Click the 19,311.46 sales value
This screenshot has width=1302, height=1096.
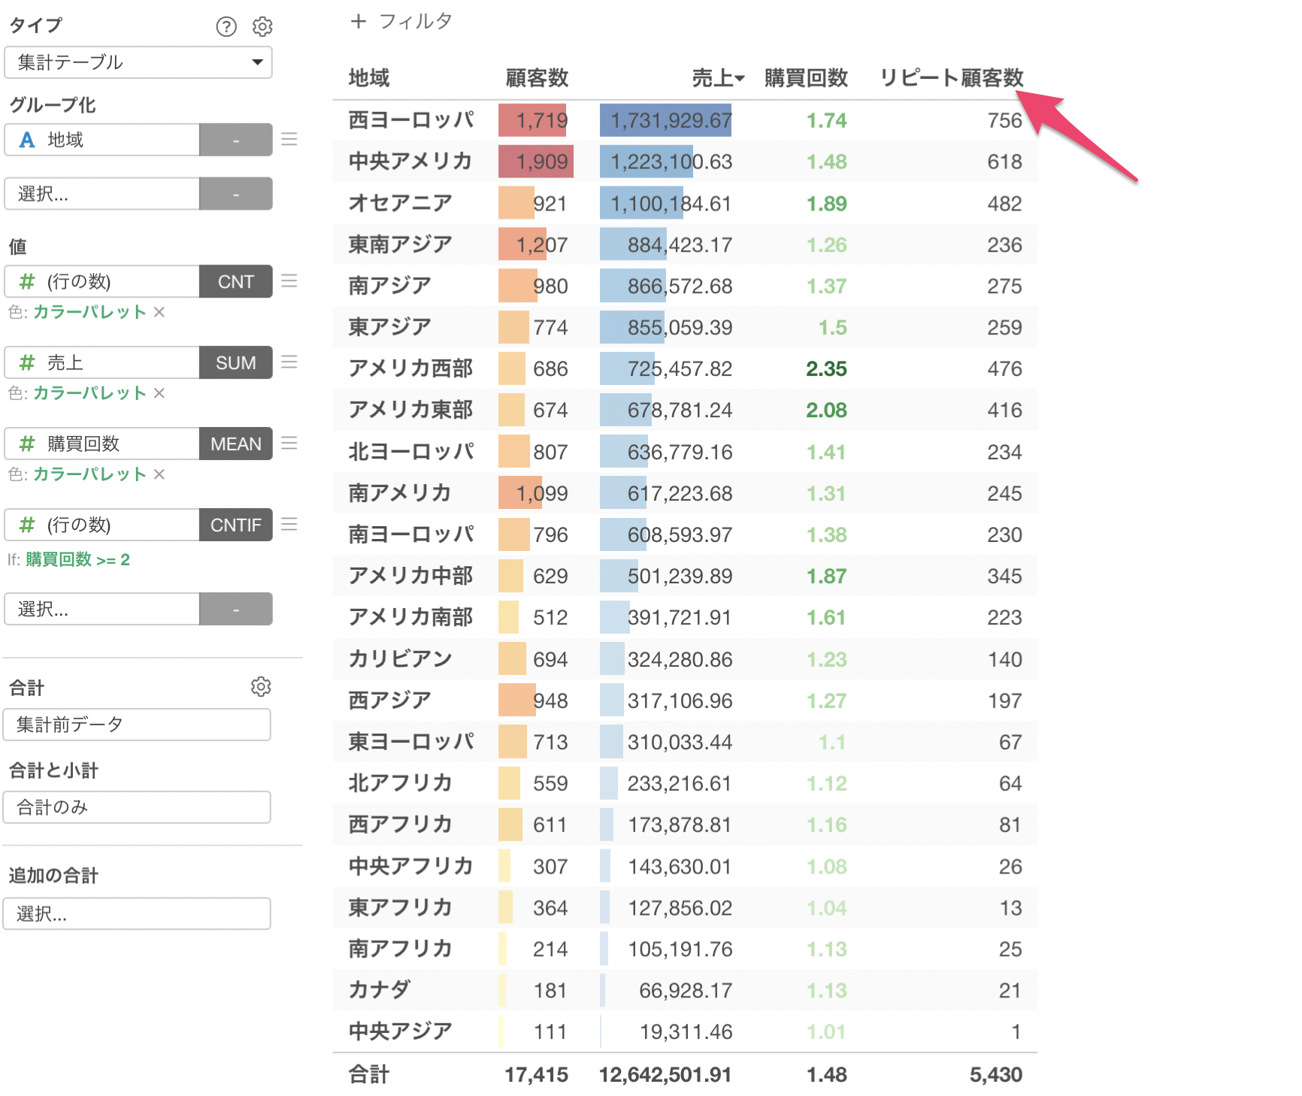click(x=686, y=1031)
